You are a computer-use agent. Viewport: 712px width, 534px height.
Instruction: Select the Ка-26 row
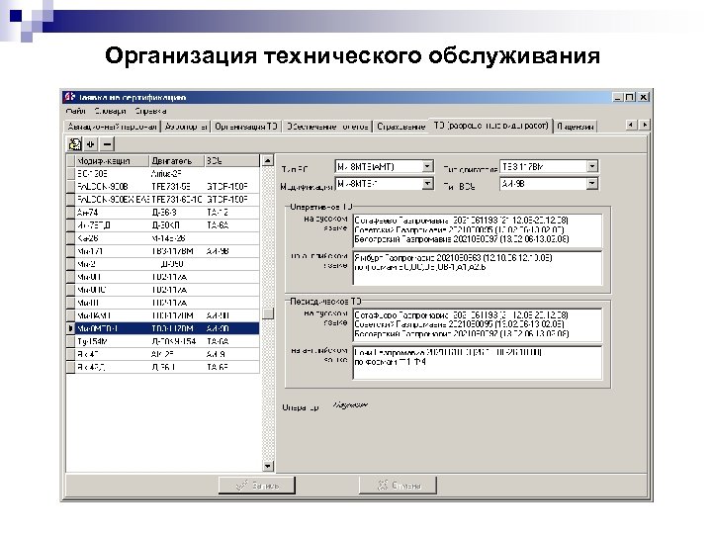click(163, 238)
